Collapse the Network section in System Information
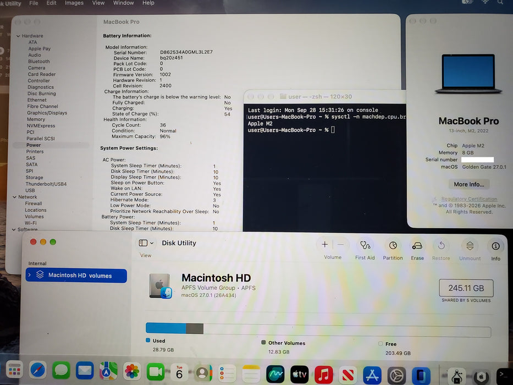 14,197
